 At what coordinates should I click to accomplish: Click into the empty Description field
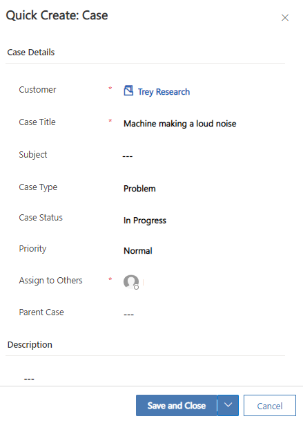pyautogui.click(x=152, y=378)
